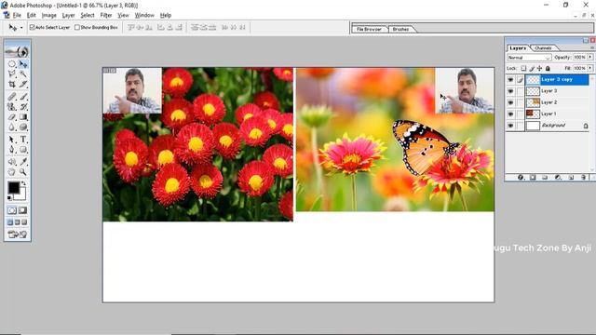Open the Image menu
Screen dimensions: 596x335
[x=48, y=15]
